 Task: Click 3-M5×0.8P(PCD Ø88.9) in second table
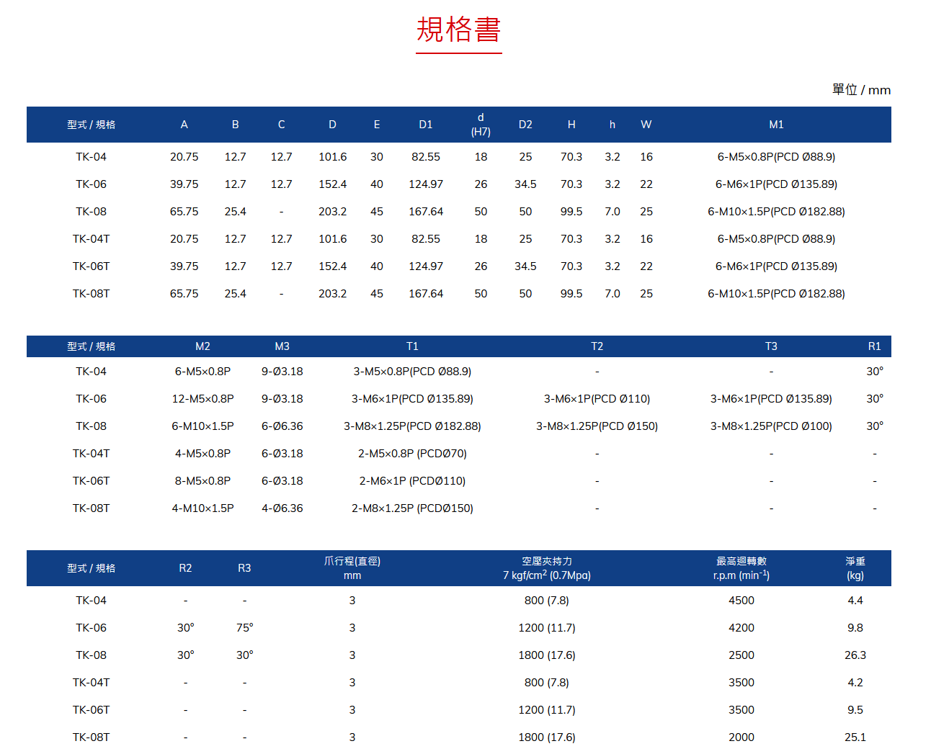point(412,372)
